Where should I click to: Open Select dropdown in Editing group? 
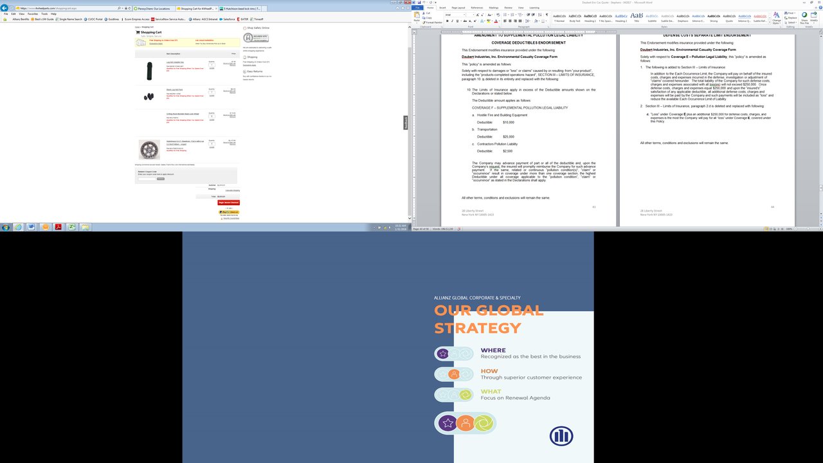(x=790, y=23)
